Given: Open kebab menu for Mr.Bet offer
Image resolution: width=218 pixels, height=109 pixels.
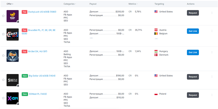Looking at the screenshot, I should [x=212, y=52].
